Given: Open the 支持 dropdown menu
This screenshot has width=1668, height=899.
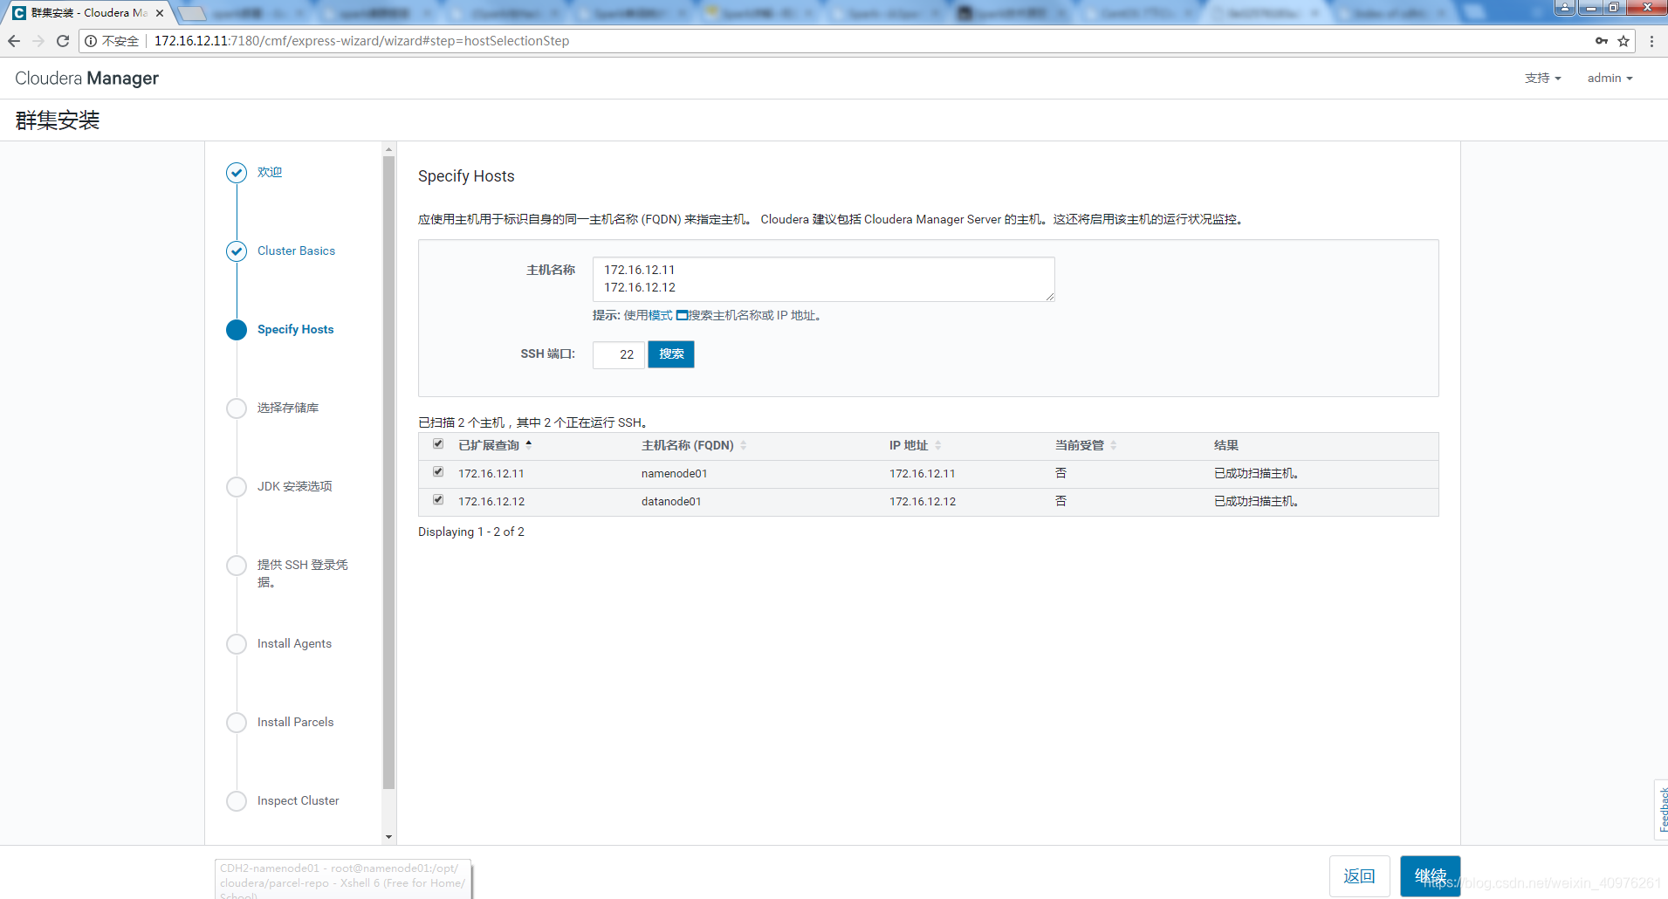Looking at the screenshot, I should click(1542, 79).
